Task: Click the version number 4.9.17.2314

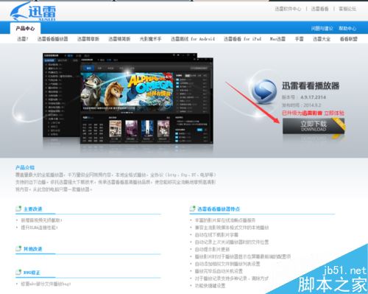Action: point(314,97)
